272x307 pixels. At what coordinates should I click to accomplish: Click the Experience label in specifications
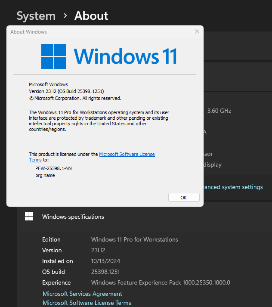tap(56, 282)
